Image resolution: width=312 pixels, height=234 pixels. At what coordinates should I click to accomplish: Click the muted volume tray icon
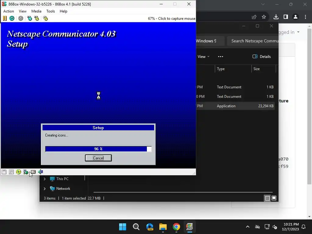click(x=275, y=227)
